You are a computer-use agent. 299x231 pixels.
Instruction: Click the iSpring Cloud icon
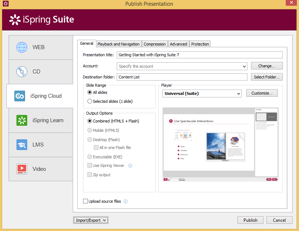(x=20, y=96)
